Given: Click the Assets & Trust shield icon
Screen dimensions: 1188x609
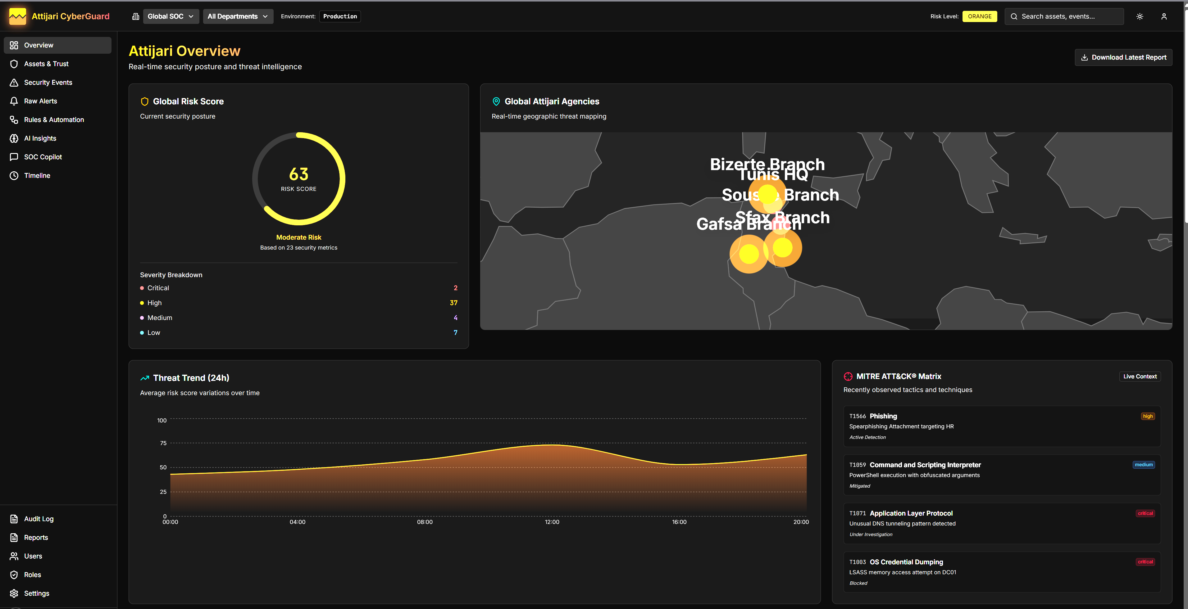Looking at the screenshot, I should pos(14,64).
